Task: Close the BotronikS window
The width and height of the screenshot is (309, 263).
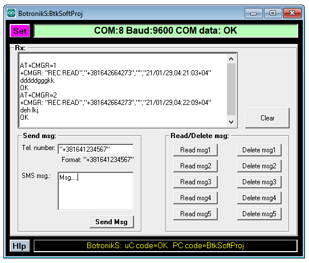Action: tap(292, 13)
